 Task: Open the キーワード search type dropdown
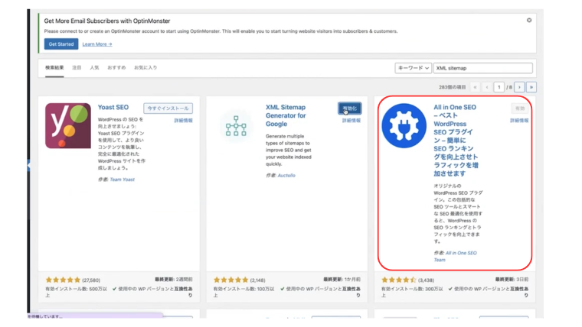pyautogui.click(x=413, y=68)
